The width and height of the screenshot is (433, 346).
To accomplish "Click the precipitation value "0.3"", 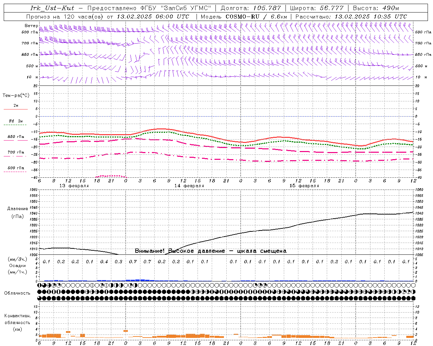I will point(118,262).
